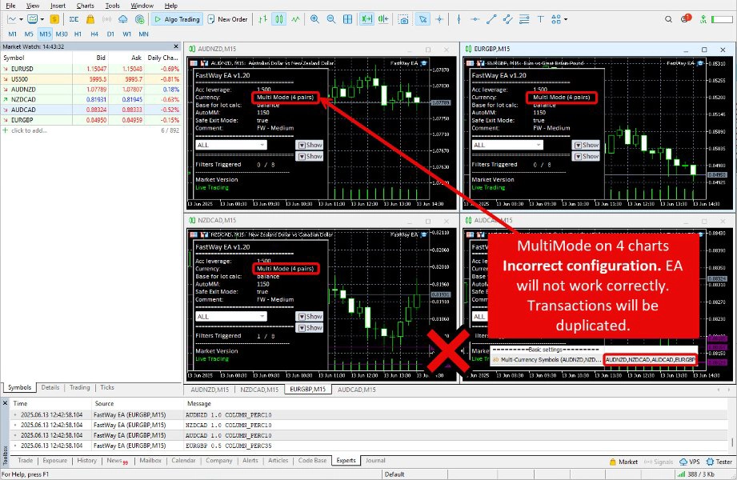Select candlestick chart type icon
This screenshot has height=480, width=737.
(x=279, y=18)
